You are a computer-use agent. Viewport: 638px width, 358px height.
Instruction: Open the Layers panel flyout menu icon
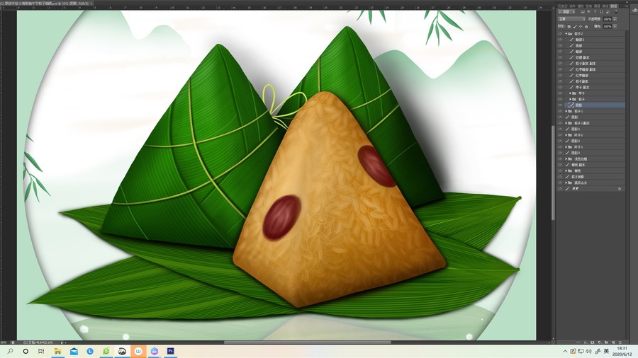pos(626,6)
